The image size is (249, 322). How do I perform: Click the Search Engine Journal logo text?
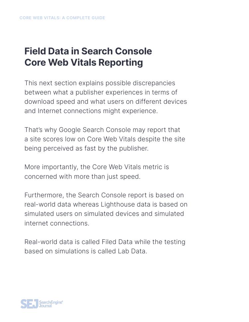pos(51,304)
